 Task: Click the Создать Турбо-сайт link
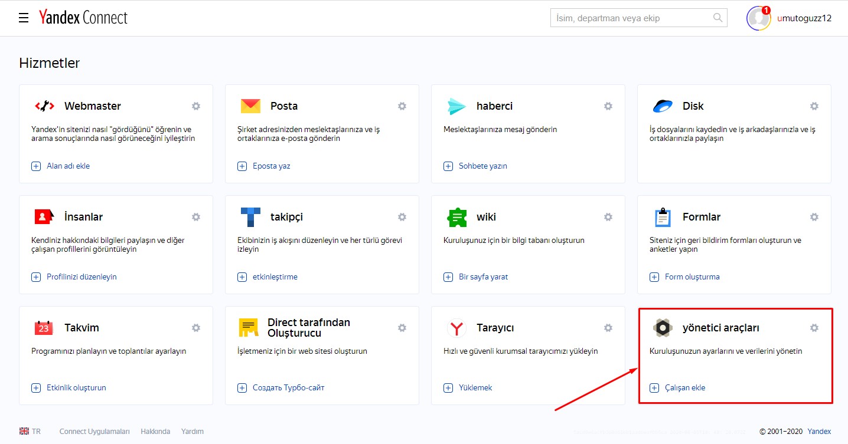289,388
